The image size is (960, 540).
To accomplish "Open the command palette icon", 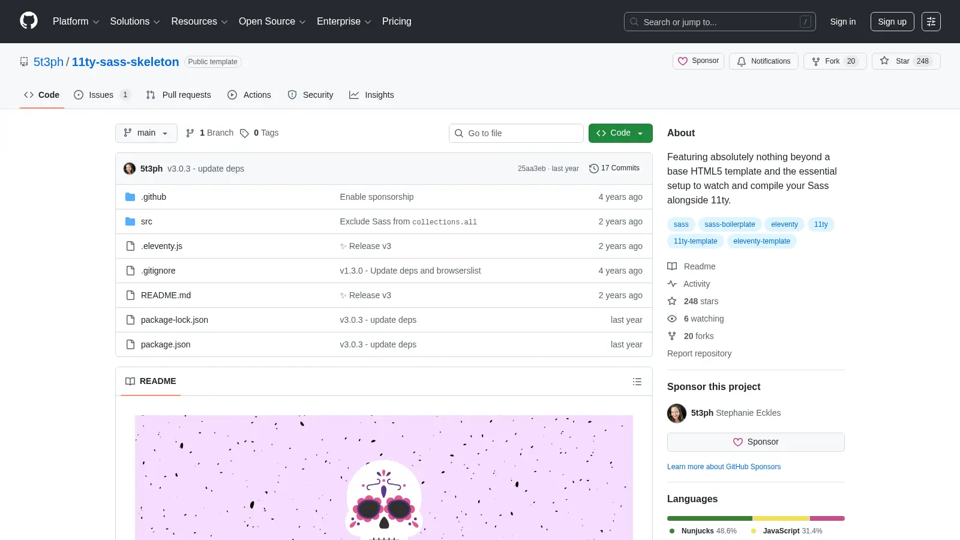I will pyautogui.click(x=931, y=22).
